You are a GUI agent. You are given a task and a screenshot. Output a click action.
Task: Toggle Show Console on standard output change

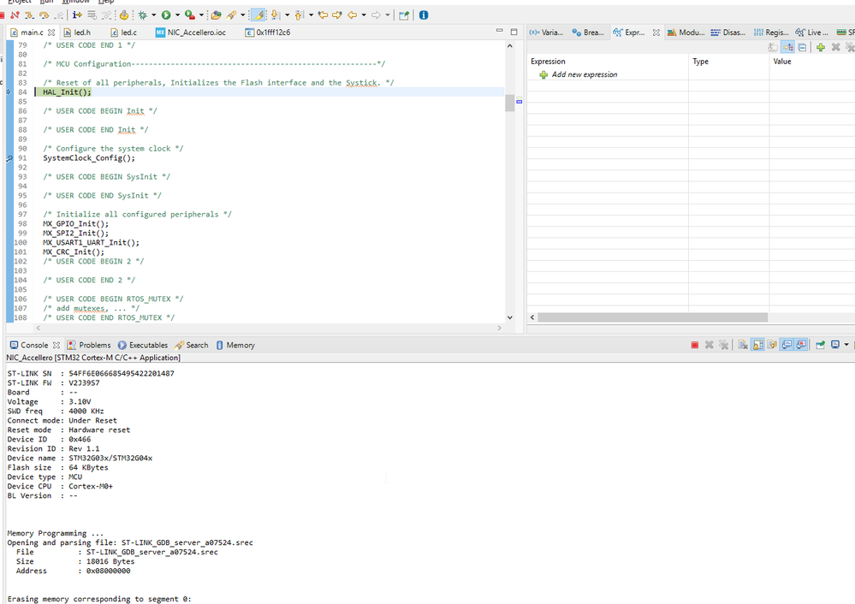click(787, 345)
